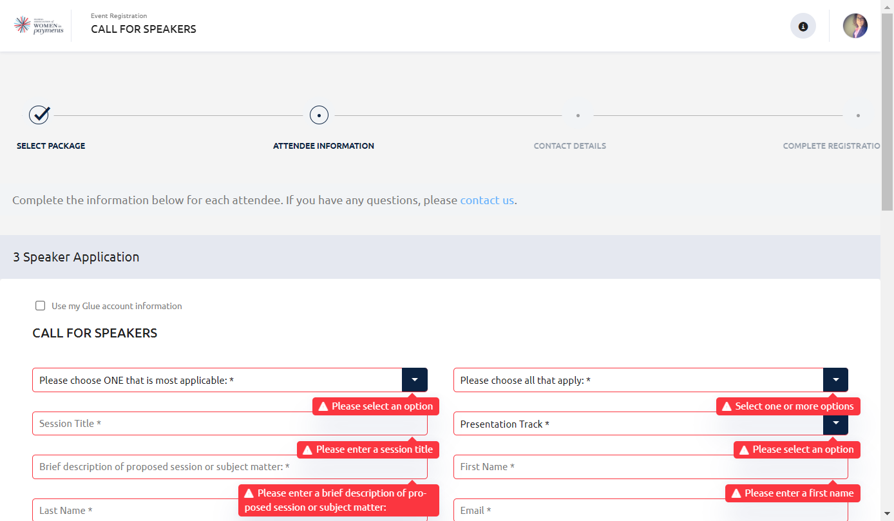Enable Use my Glue account information checkbox
This screenshot has height=521, width=894.
point(41,306)
